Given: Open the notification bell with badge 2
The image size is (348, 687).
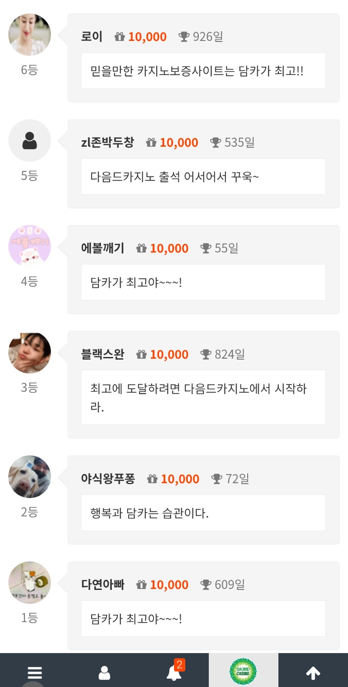Looking at the screenshot, I should point(174,673).
